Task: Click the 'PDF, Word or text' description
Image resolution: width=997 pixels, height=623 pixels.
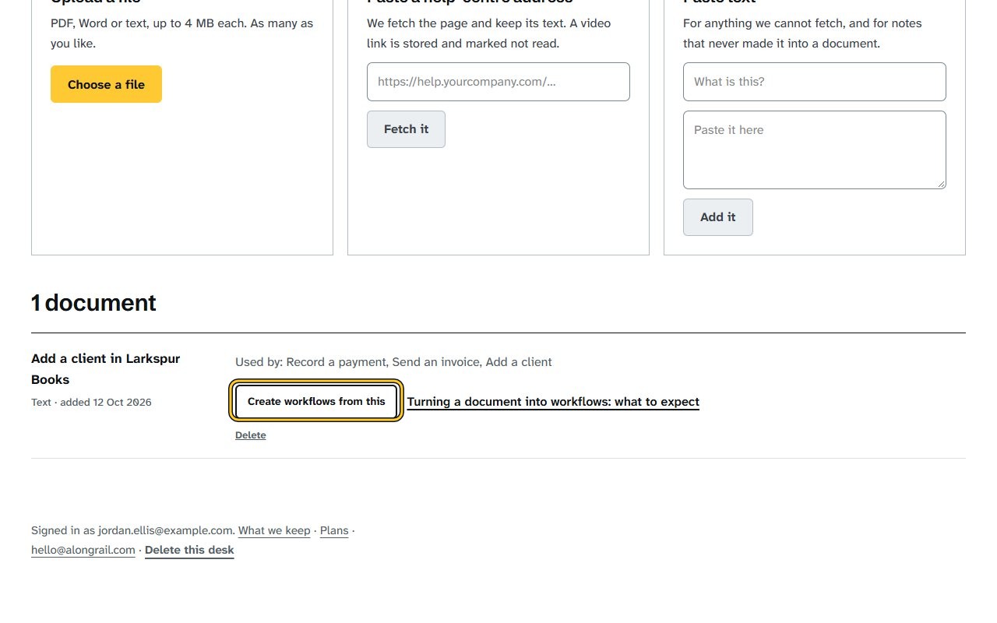Action: (x=182, y=33)
